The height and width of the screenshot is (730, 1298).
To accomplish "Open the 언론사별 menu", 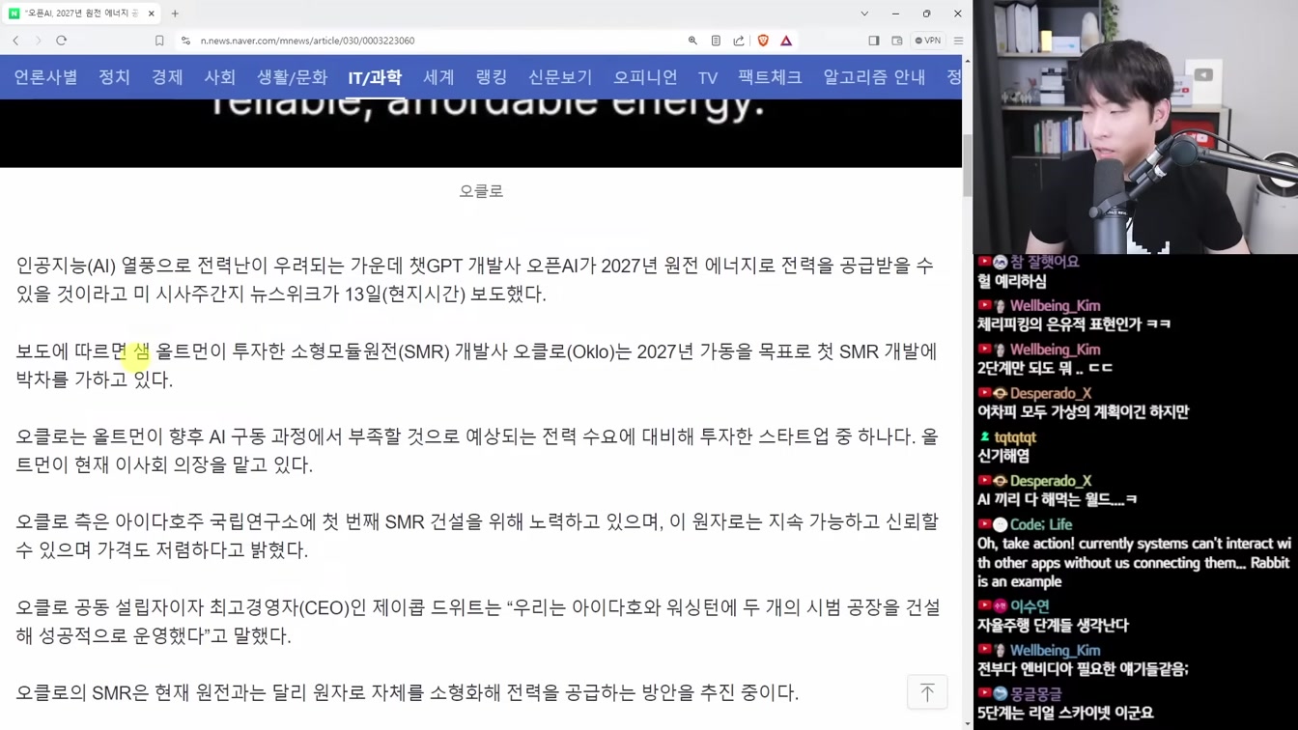I will coord(45,77).
